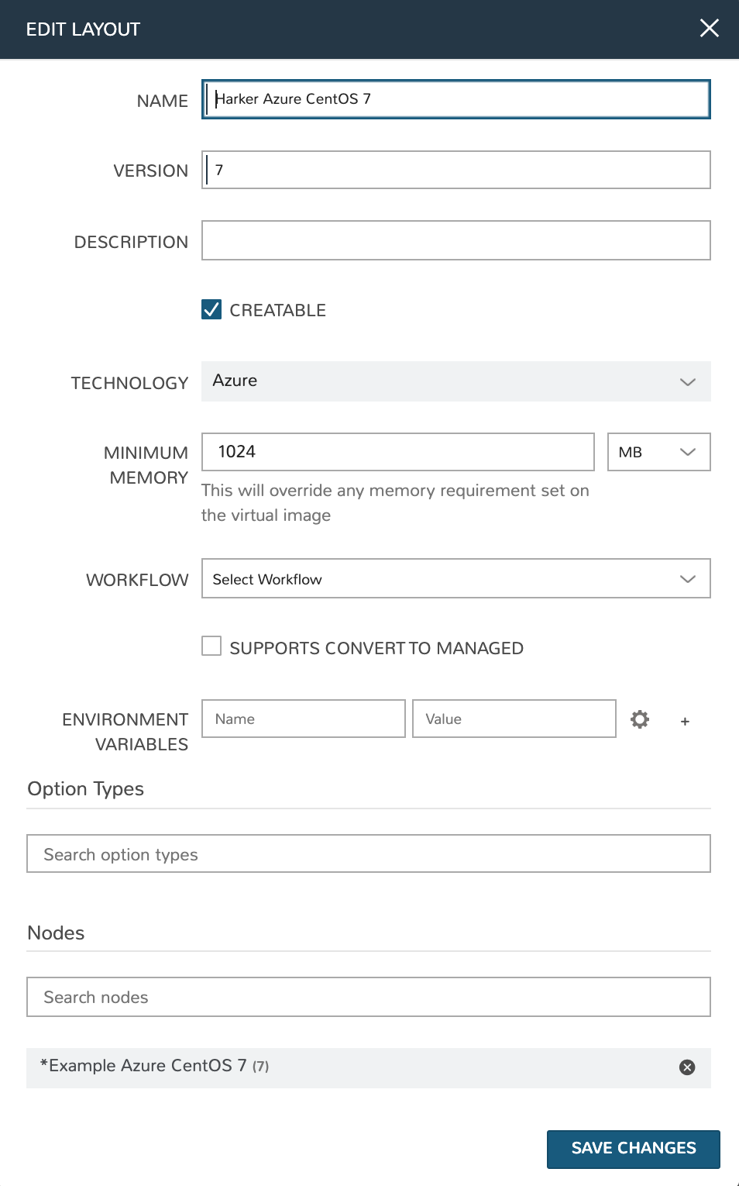Uncheck the Creatable checkbox
Viewport: 739px width, 1186px height.
point(211,310)
